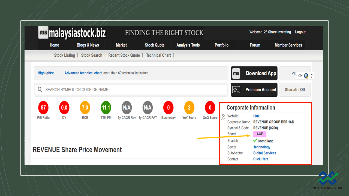This screenshot has width=349, height=196.
Task: Go to Stock Listing submenu
Action: (65, 55)
